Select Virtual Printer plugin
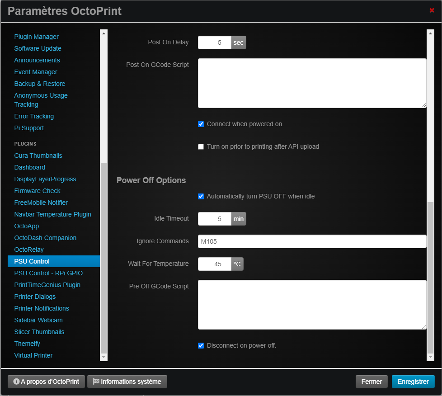Image resolution: width=442 pixels, height=396 pixels. click(33, 355)
